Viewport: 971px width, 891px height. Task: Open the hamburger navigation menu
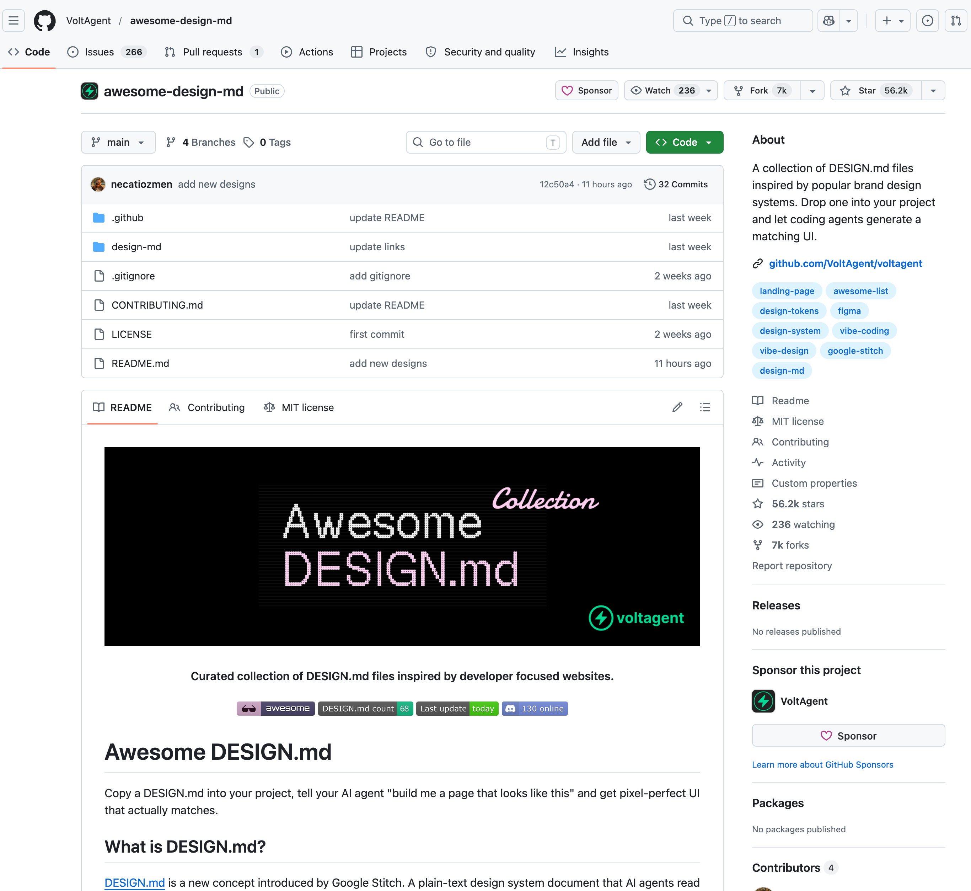pos(14,21)
